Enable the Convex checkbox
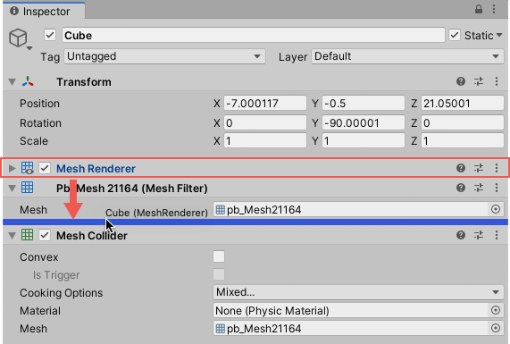Screen dimensions: 510x344 pyautogui.click(x=219, y=256)
